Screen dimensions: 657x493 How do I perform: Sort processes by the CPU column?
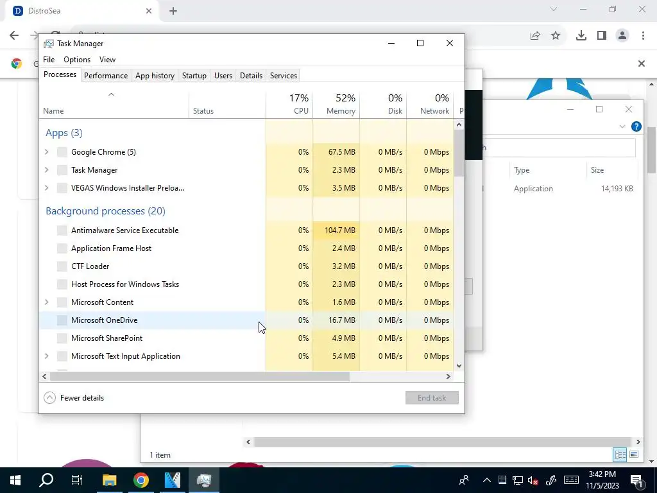(289, 104)
